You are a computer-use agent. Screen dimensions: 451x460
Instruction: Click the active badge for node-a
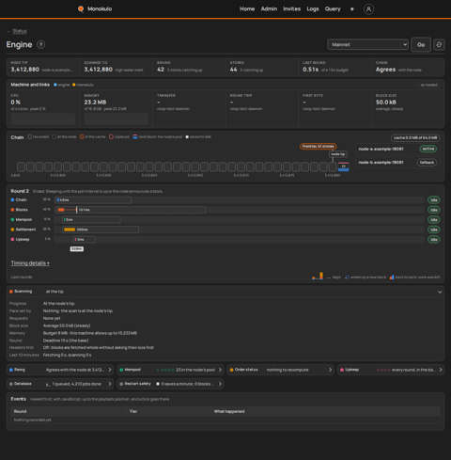tap(428, 149)
